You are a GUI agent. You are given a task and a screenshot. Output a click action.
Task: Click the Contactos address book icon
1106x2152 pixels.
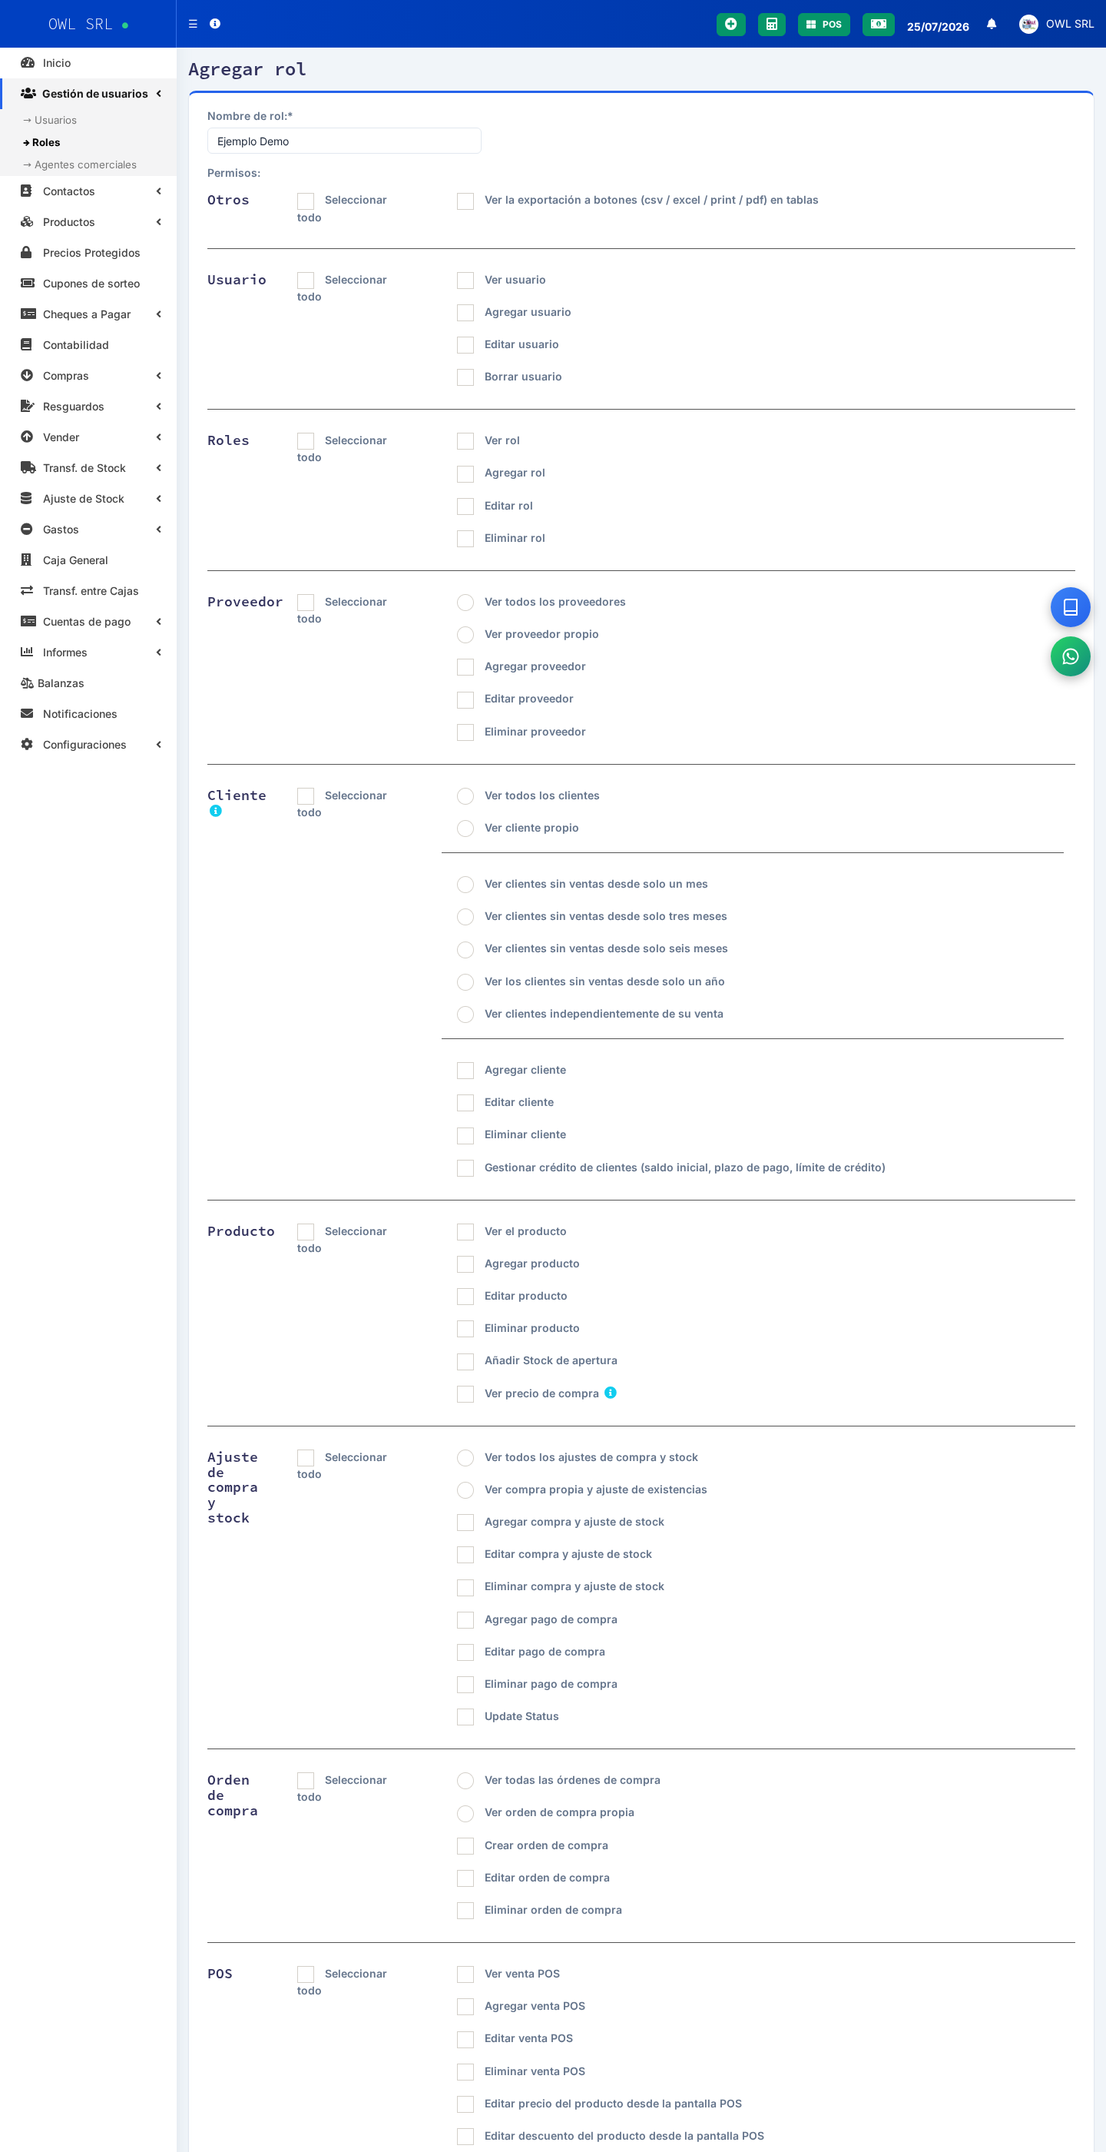[x=27, y=191]
